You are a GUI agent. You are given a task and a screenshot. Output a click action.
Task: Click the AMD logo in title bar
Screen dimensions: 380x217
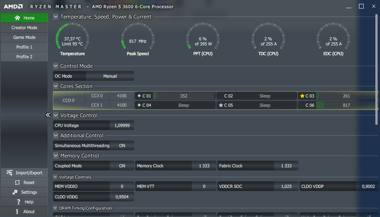coord(14,7)
